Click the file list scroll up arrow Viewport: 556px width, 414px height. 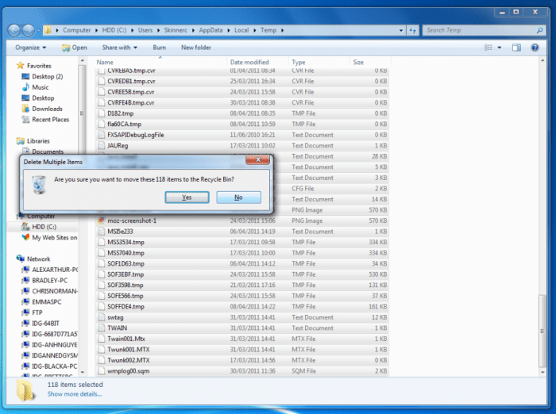(x=542, y=61)
